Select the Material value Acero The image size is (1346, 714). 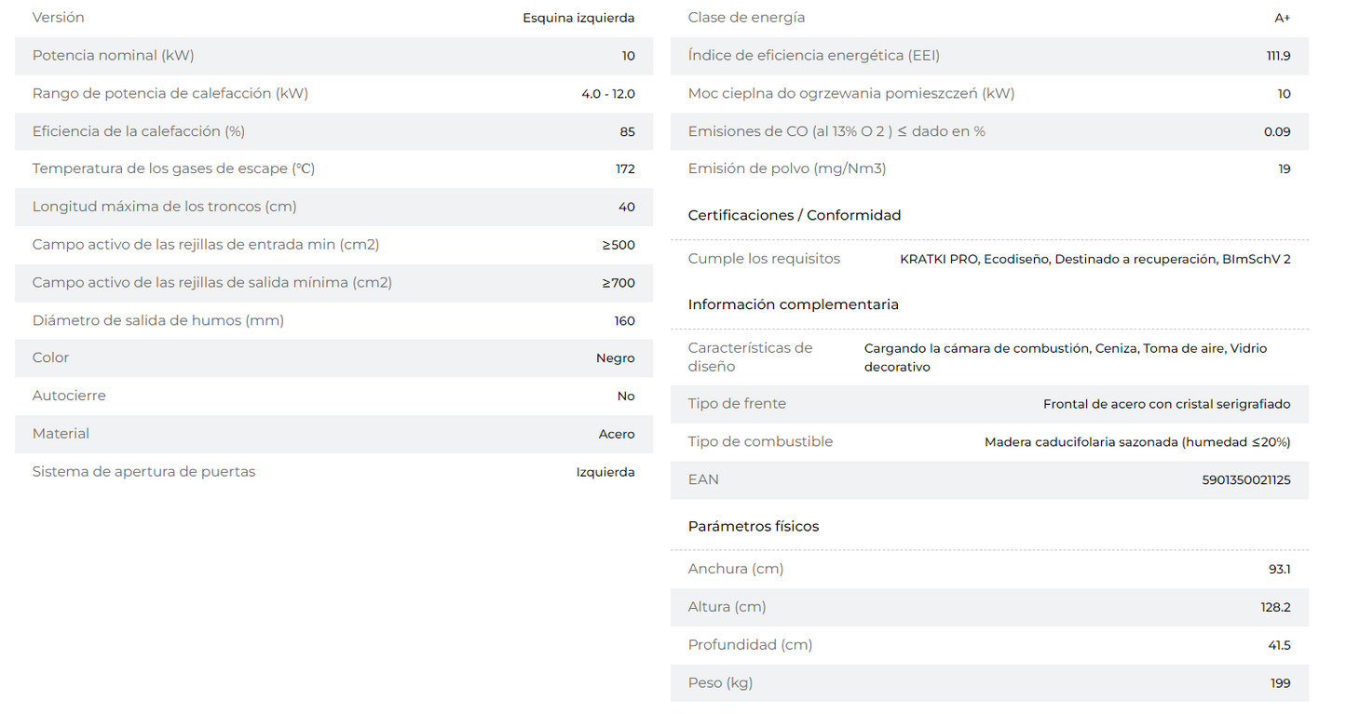click(x=617, y=435)
